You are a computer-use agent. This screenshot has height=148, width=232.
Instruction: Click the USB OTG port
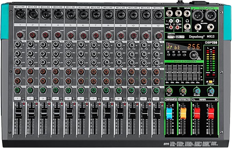(x=171, y=36)
